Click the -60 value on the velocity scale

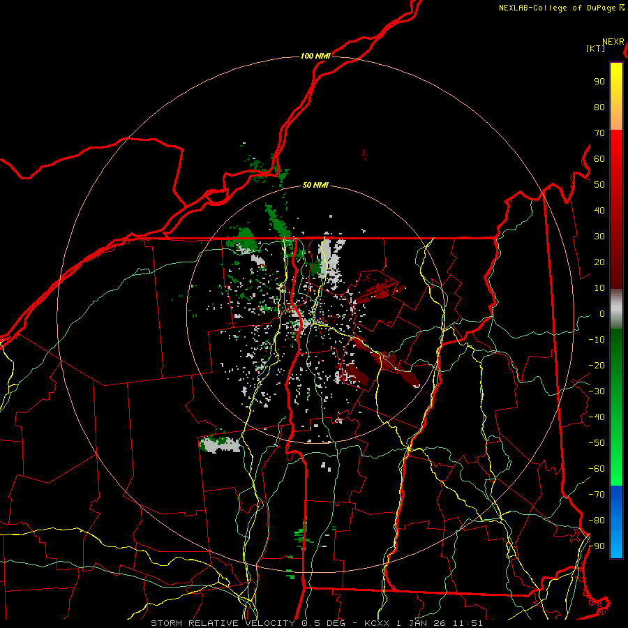pyautogui.click(x=597, y=469)
